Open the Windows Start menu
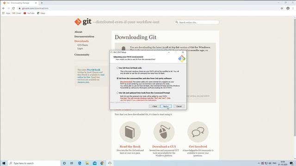Image resolution: width=296 pixels, height=166 pixels. click(x=4, y=163)
